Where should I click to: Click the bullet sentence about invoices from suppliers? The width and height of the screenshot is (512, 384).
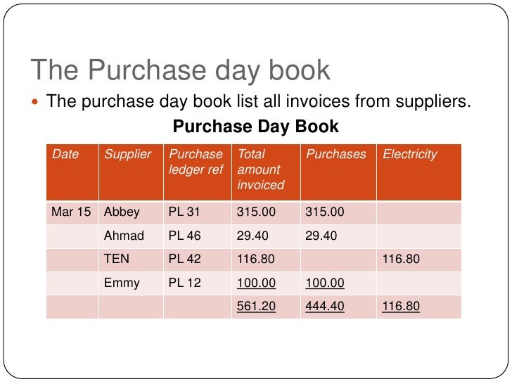pyautogui.click(x=259, y=101)
